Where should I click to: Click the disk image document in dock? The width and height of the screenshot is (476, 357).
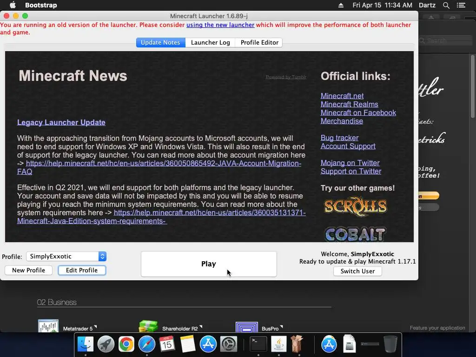pos(350,344)
